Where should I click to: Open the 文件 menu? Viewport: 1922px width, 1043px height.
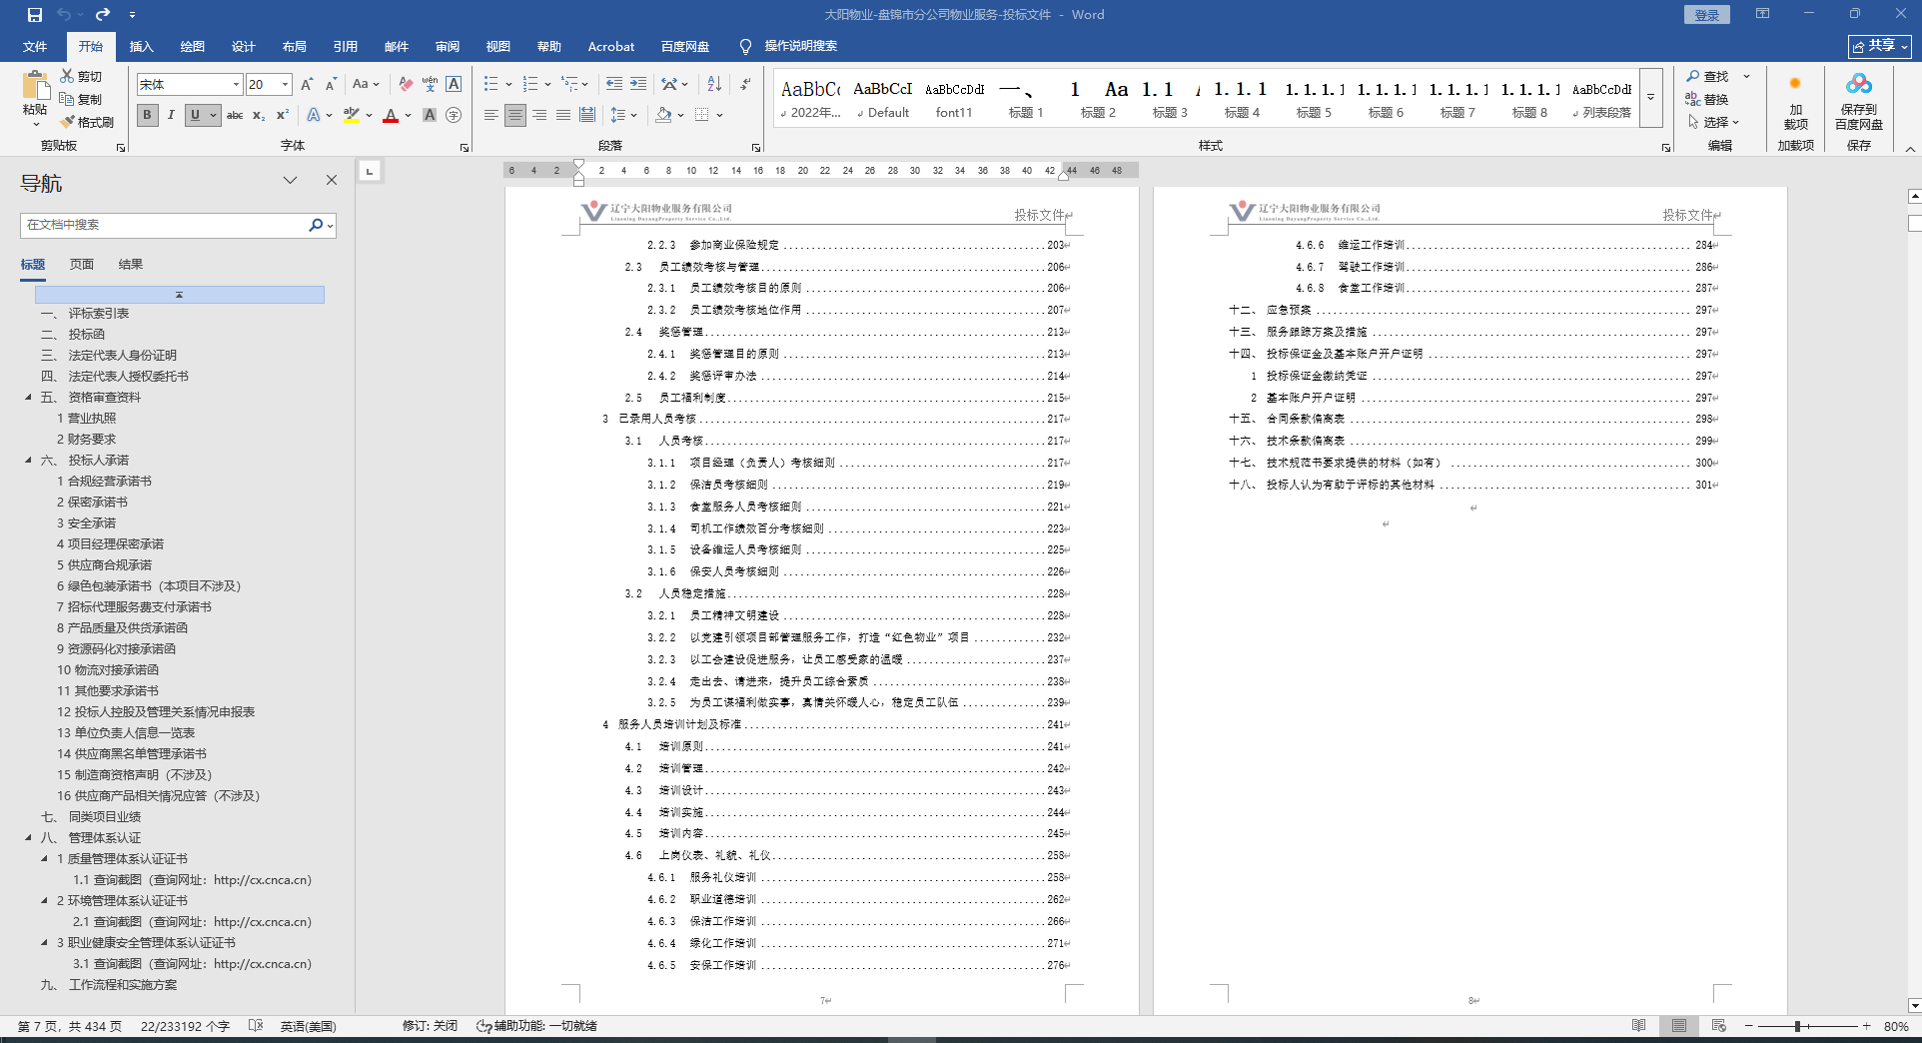(35, 47)
